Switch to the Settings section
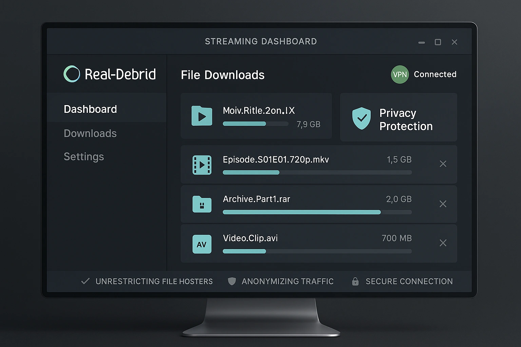521x347 pixels. click(84, 157)
